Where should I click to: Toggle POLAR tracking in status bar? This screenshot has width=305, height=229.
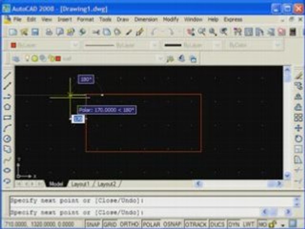pyautogui.click(x=151, y=224)
